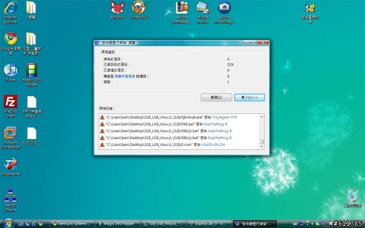Select the top-right corner desktop shortcut icon
The image size is (365, 228).
coord(310,13)
